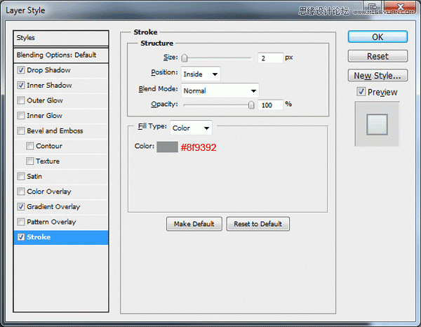Select the Satin label row
Image resolution: width=421 pixels, height=327 pixels.
point(61,176)
